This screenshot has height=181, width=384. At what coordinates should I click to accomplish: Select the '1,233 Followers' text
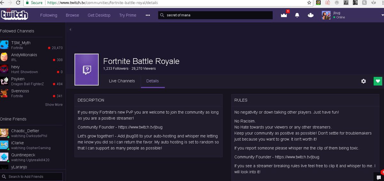tap(116, 69)
